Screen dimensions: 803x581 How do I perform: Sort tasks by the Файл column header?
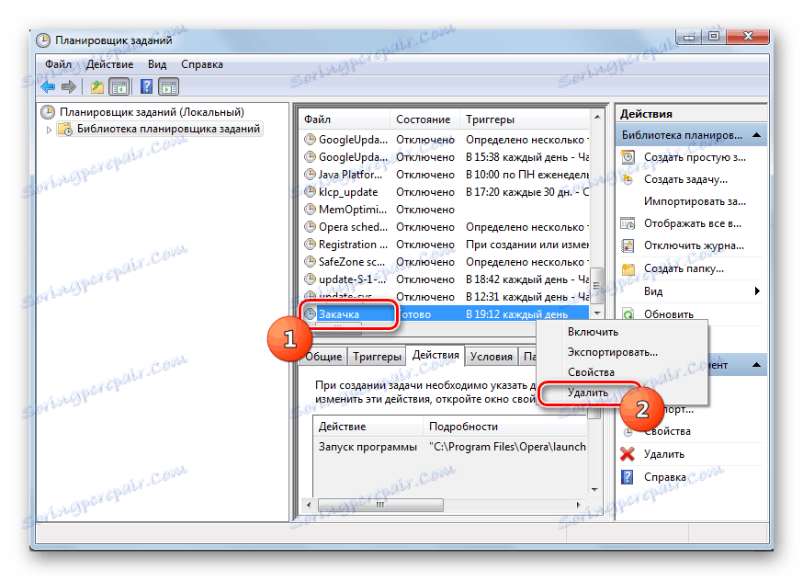345,120
